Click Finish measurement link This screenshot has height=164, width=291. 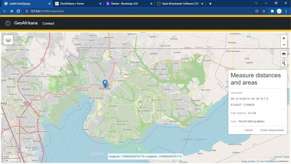[272, 130]
